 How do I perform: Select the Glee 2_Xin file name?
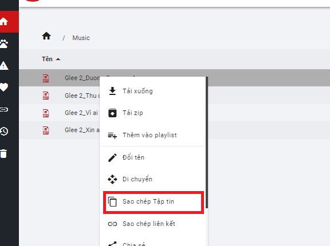click(82, 130)
